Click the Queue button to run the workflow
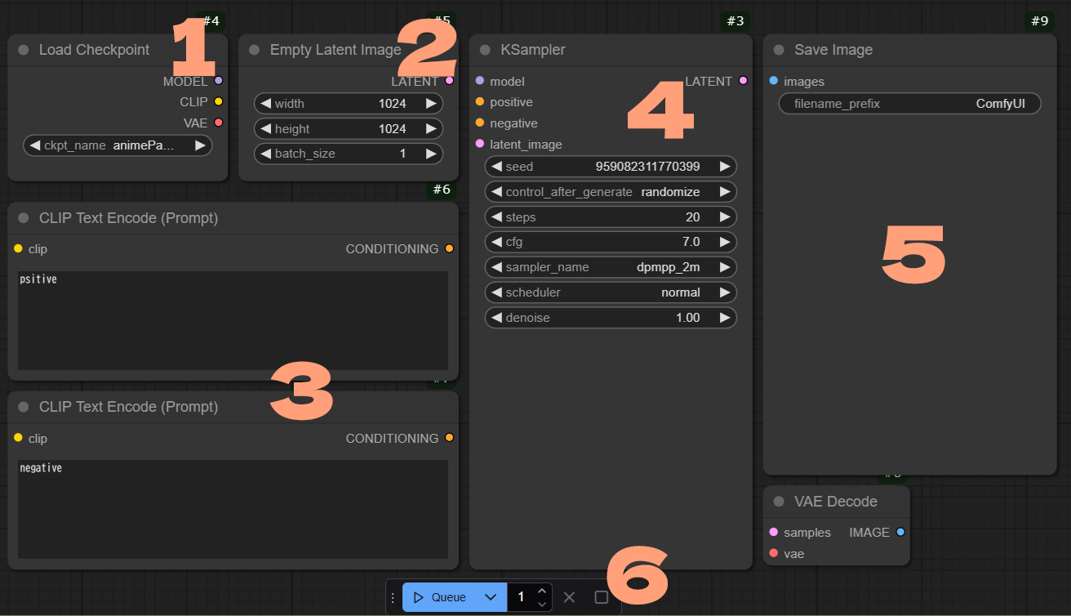 [440, 597]
